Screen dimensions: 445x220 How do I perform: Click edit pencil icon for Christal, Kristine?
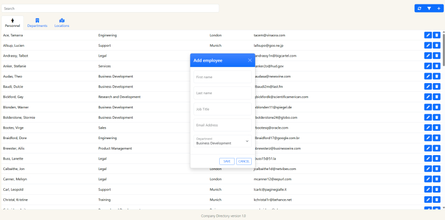coord(428,200)
